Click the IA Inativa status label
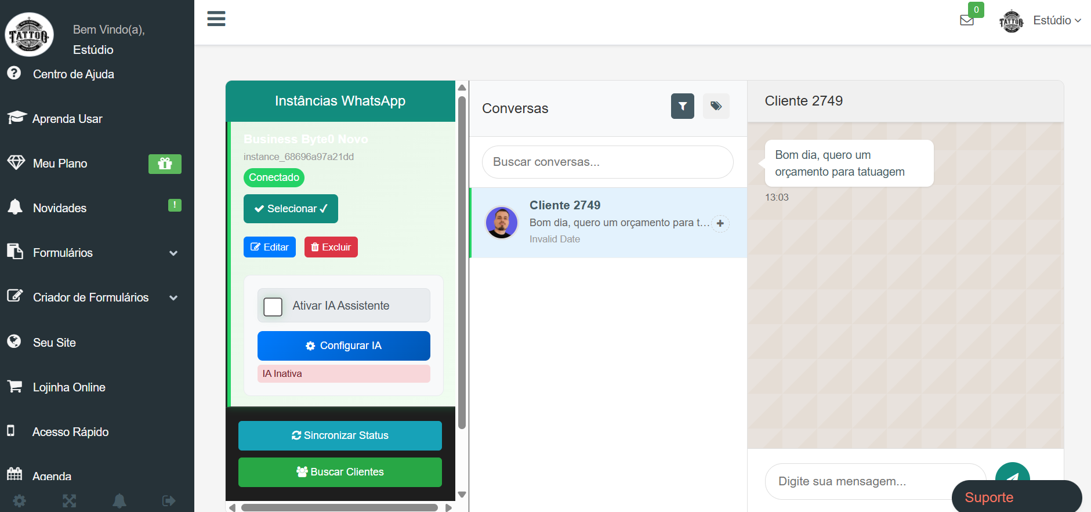 (344, 373)
